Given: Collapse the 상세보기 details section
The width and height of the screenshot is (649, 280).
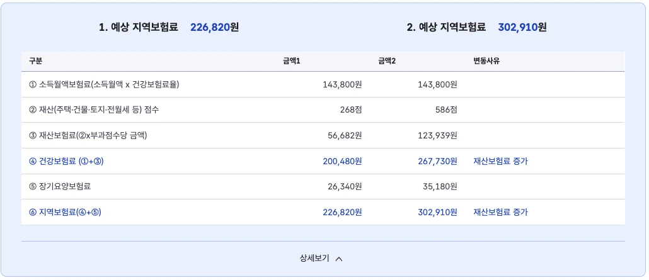Looking at the screenshot, I should pos(321,259).
